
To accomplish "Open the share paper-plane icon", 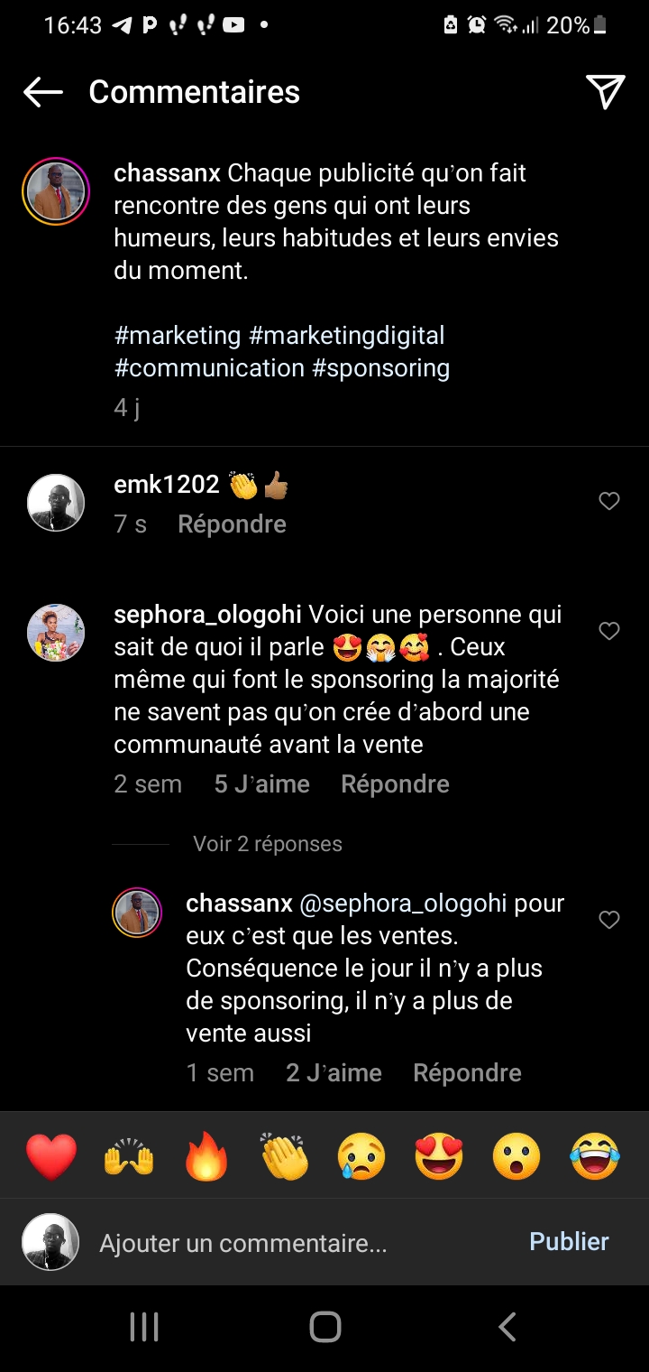I will (x=606, y=91).
